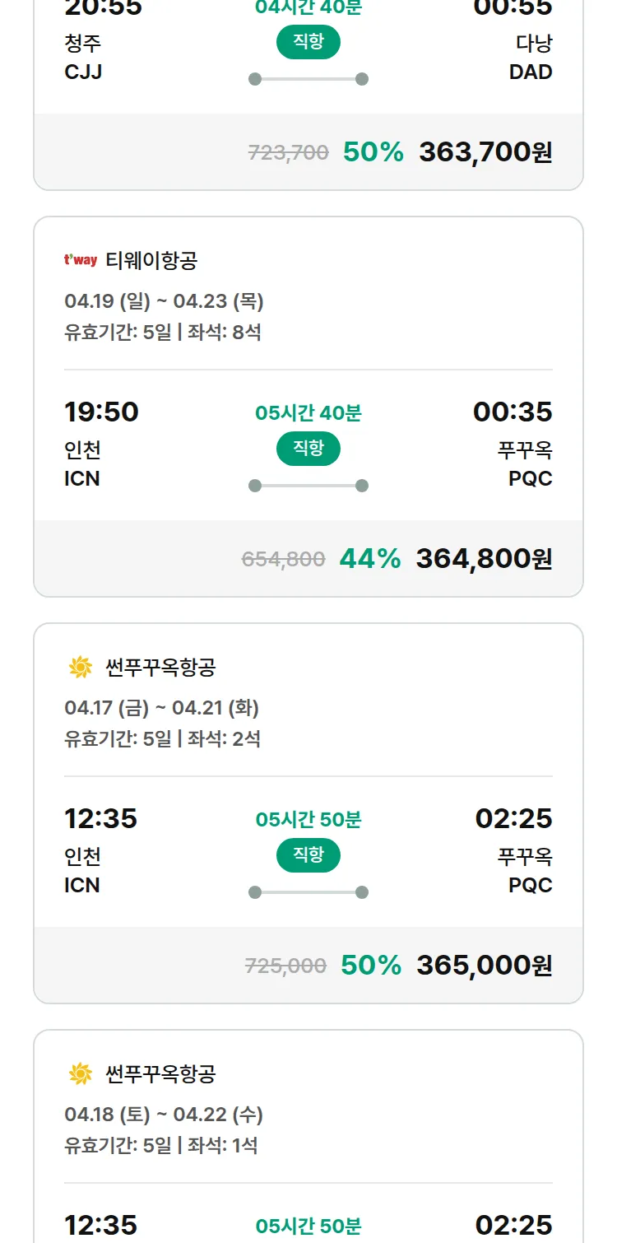Click the 00:35 Phu Quoc arrival time
The width and height of the screenshot is (617, 1243).
513,412
